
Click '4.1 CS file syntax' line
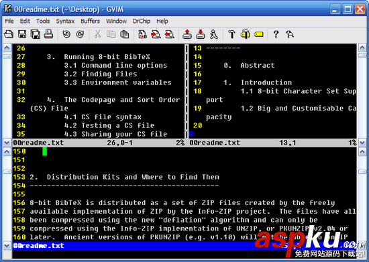[103, 117]
